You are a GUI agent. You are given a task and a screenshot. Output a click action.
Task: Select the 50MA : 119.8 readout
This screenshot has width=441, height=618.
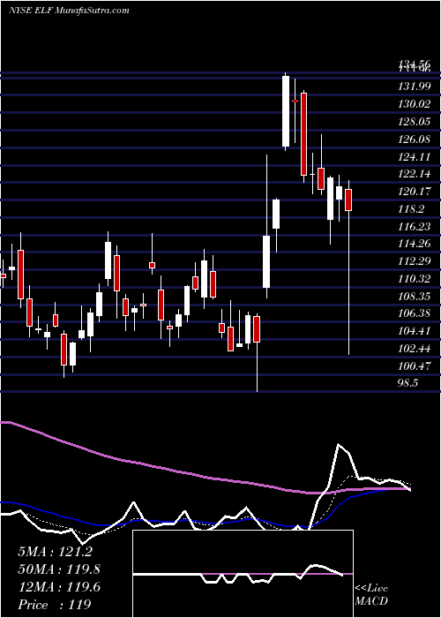click(59, 569)
